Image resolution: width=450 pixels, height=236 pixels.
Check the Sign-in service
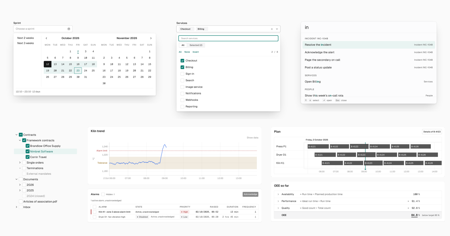[x=182, y=74]
